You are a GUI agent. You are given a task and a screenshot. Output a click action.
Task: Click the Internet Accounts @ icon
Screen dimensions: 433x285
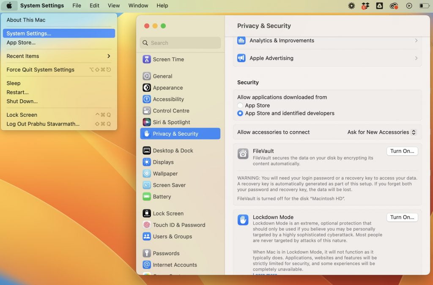tap(147, 265)
